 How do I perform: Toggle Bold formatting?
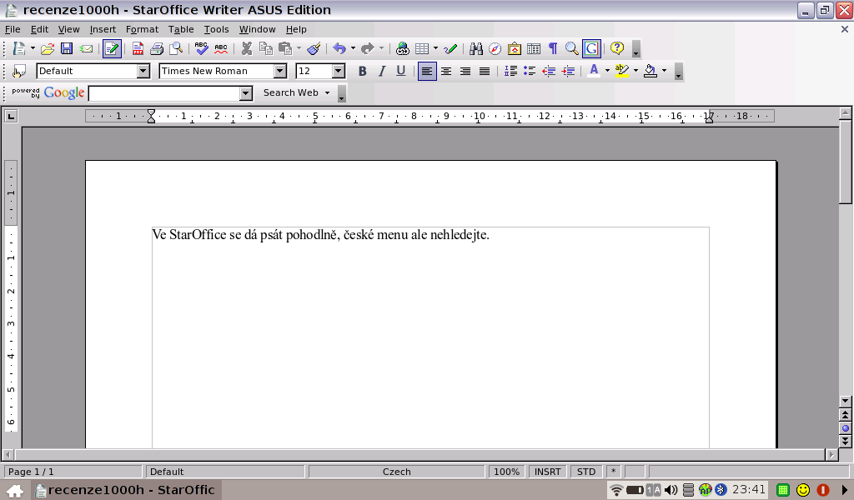coord(362,71)
